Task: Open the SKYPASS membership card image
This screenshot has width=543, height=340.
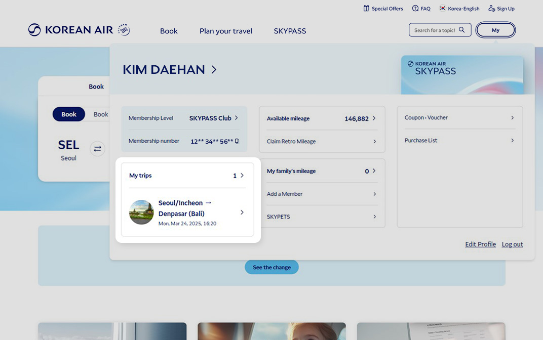Action: (462, 75)
